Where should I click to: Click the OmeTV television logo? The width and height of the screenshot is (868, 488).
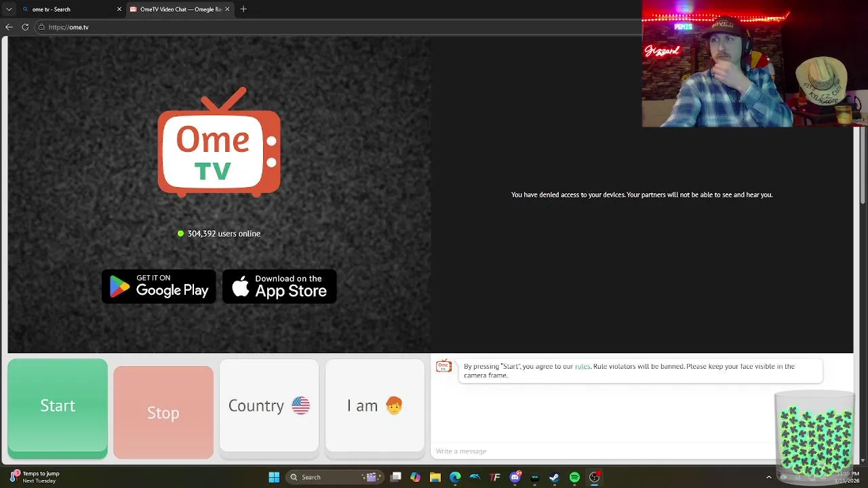[219, 142]
